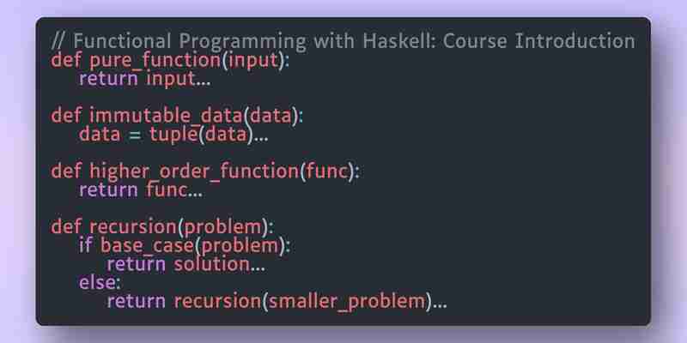Click the base_case call in if statement

[x=147, y=245]
